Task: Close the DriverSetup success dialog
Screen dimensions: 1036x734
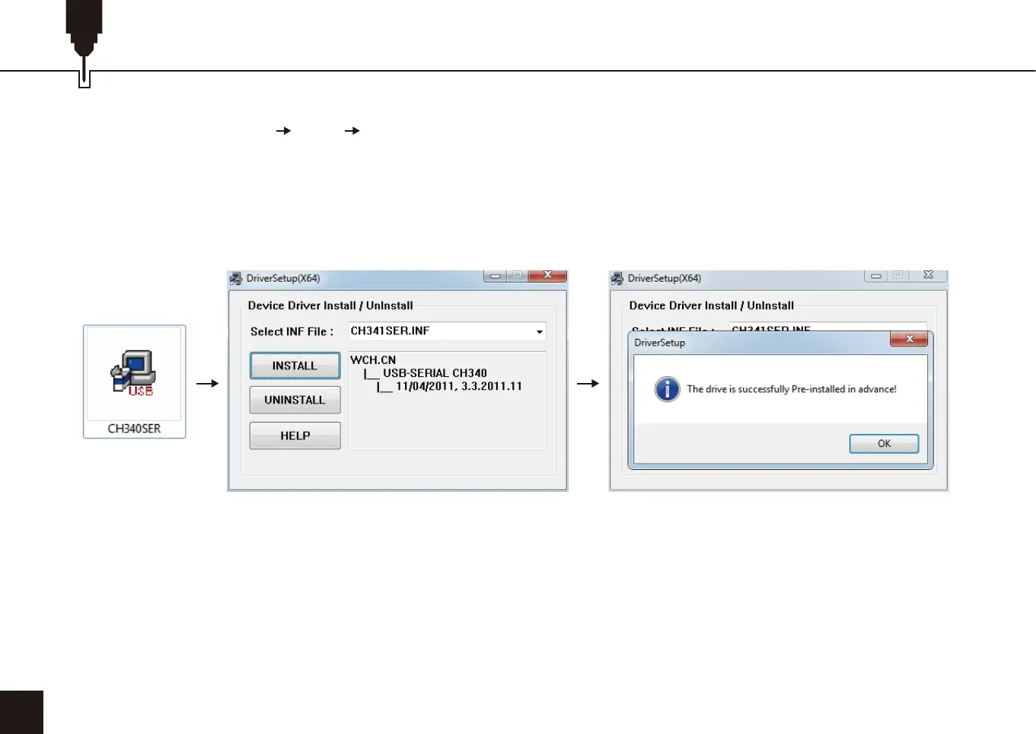Action: click(x=909, y=339)
